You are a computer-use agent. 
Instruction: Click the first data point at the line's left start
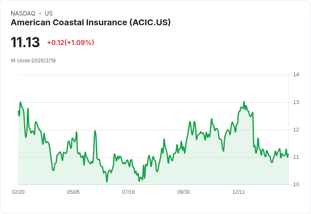point(18,111)
